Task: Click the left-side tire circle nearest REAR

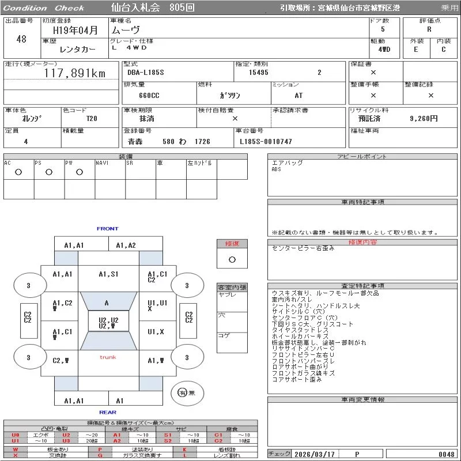Action: pyautogui.click(x=29, y=358)
